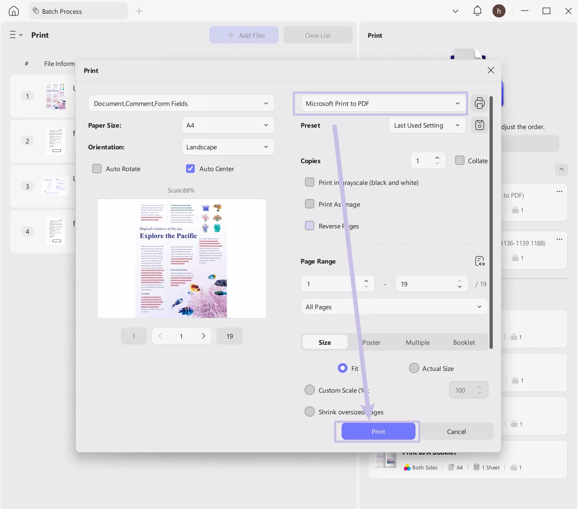This screenshot has width=578, height=509.
Task: Check the Print As Image option
Action: (x=310, y=204)
